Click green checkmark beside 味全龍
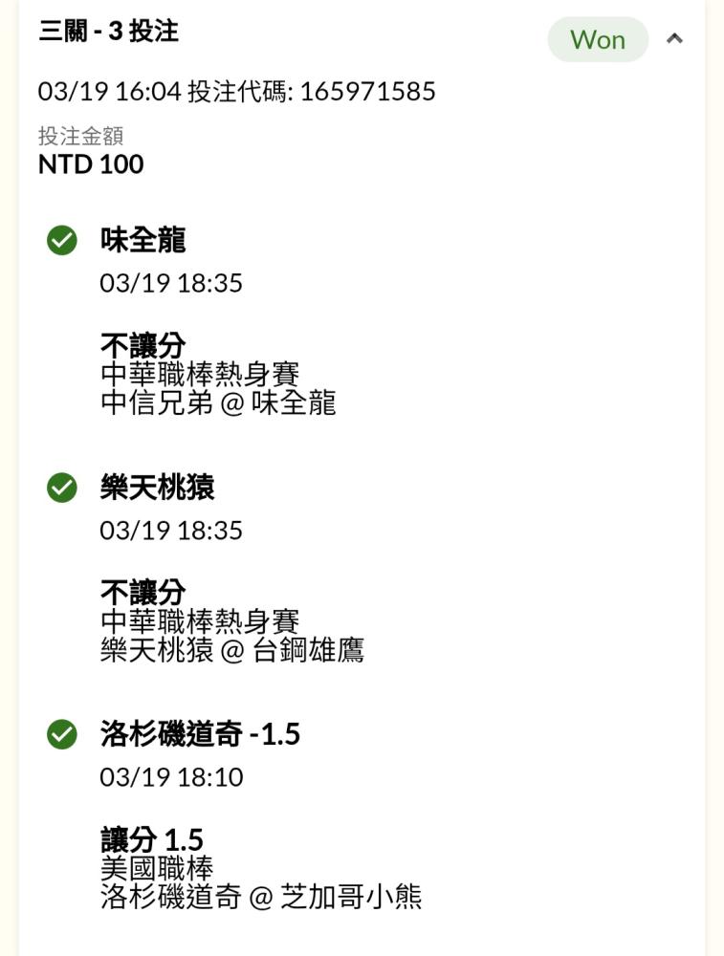The image size is (724, 956). pyautogui.click(x=62, y=240)
